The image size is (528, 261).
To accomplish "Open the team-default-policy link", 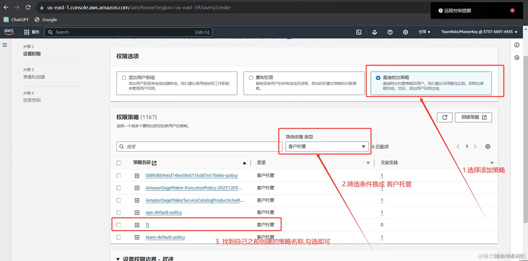I will pyautogui.click(x=165, y=237).
